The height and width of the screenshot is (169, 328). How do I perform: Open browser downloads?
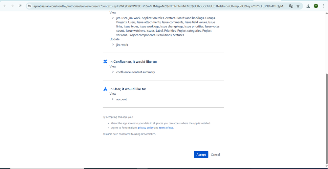coord(308,6)
